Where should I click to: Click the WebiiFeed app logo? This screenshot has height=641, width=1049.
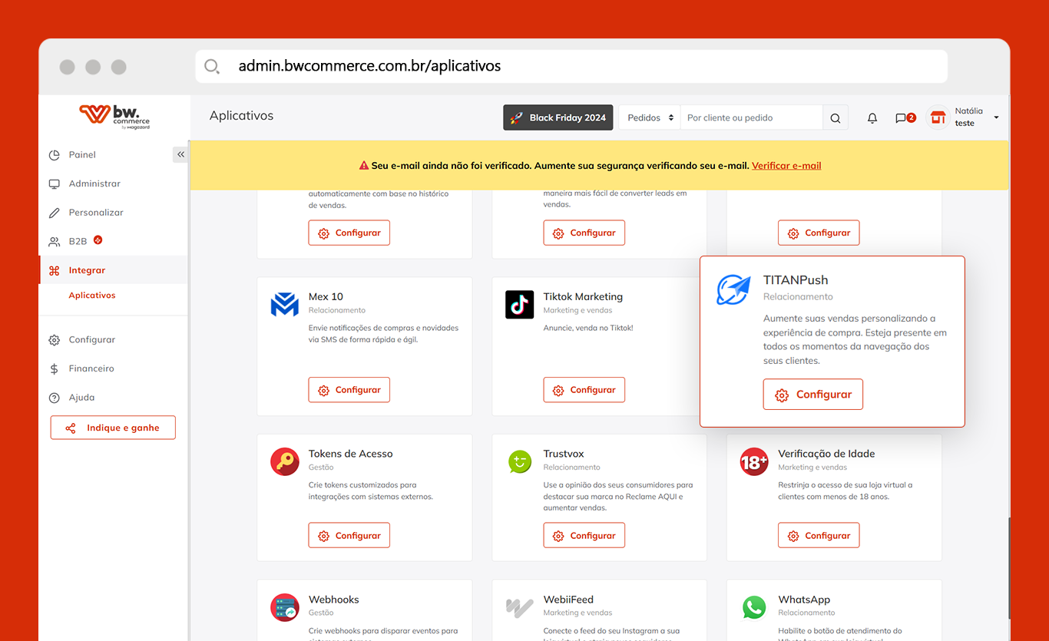pyautogui.click(x=519, y=607)
